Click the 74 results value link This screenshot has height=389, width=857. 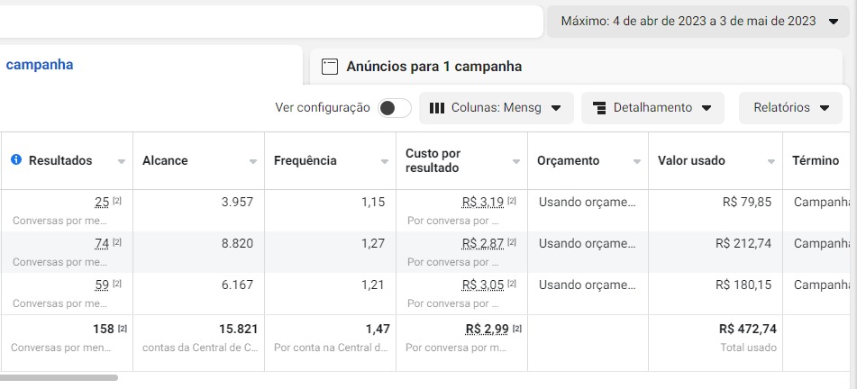102,243
